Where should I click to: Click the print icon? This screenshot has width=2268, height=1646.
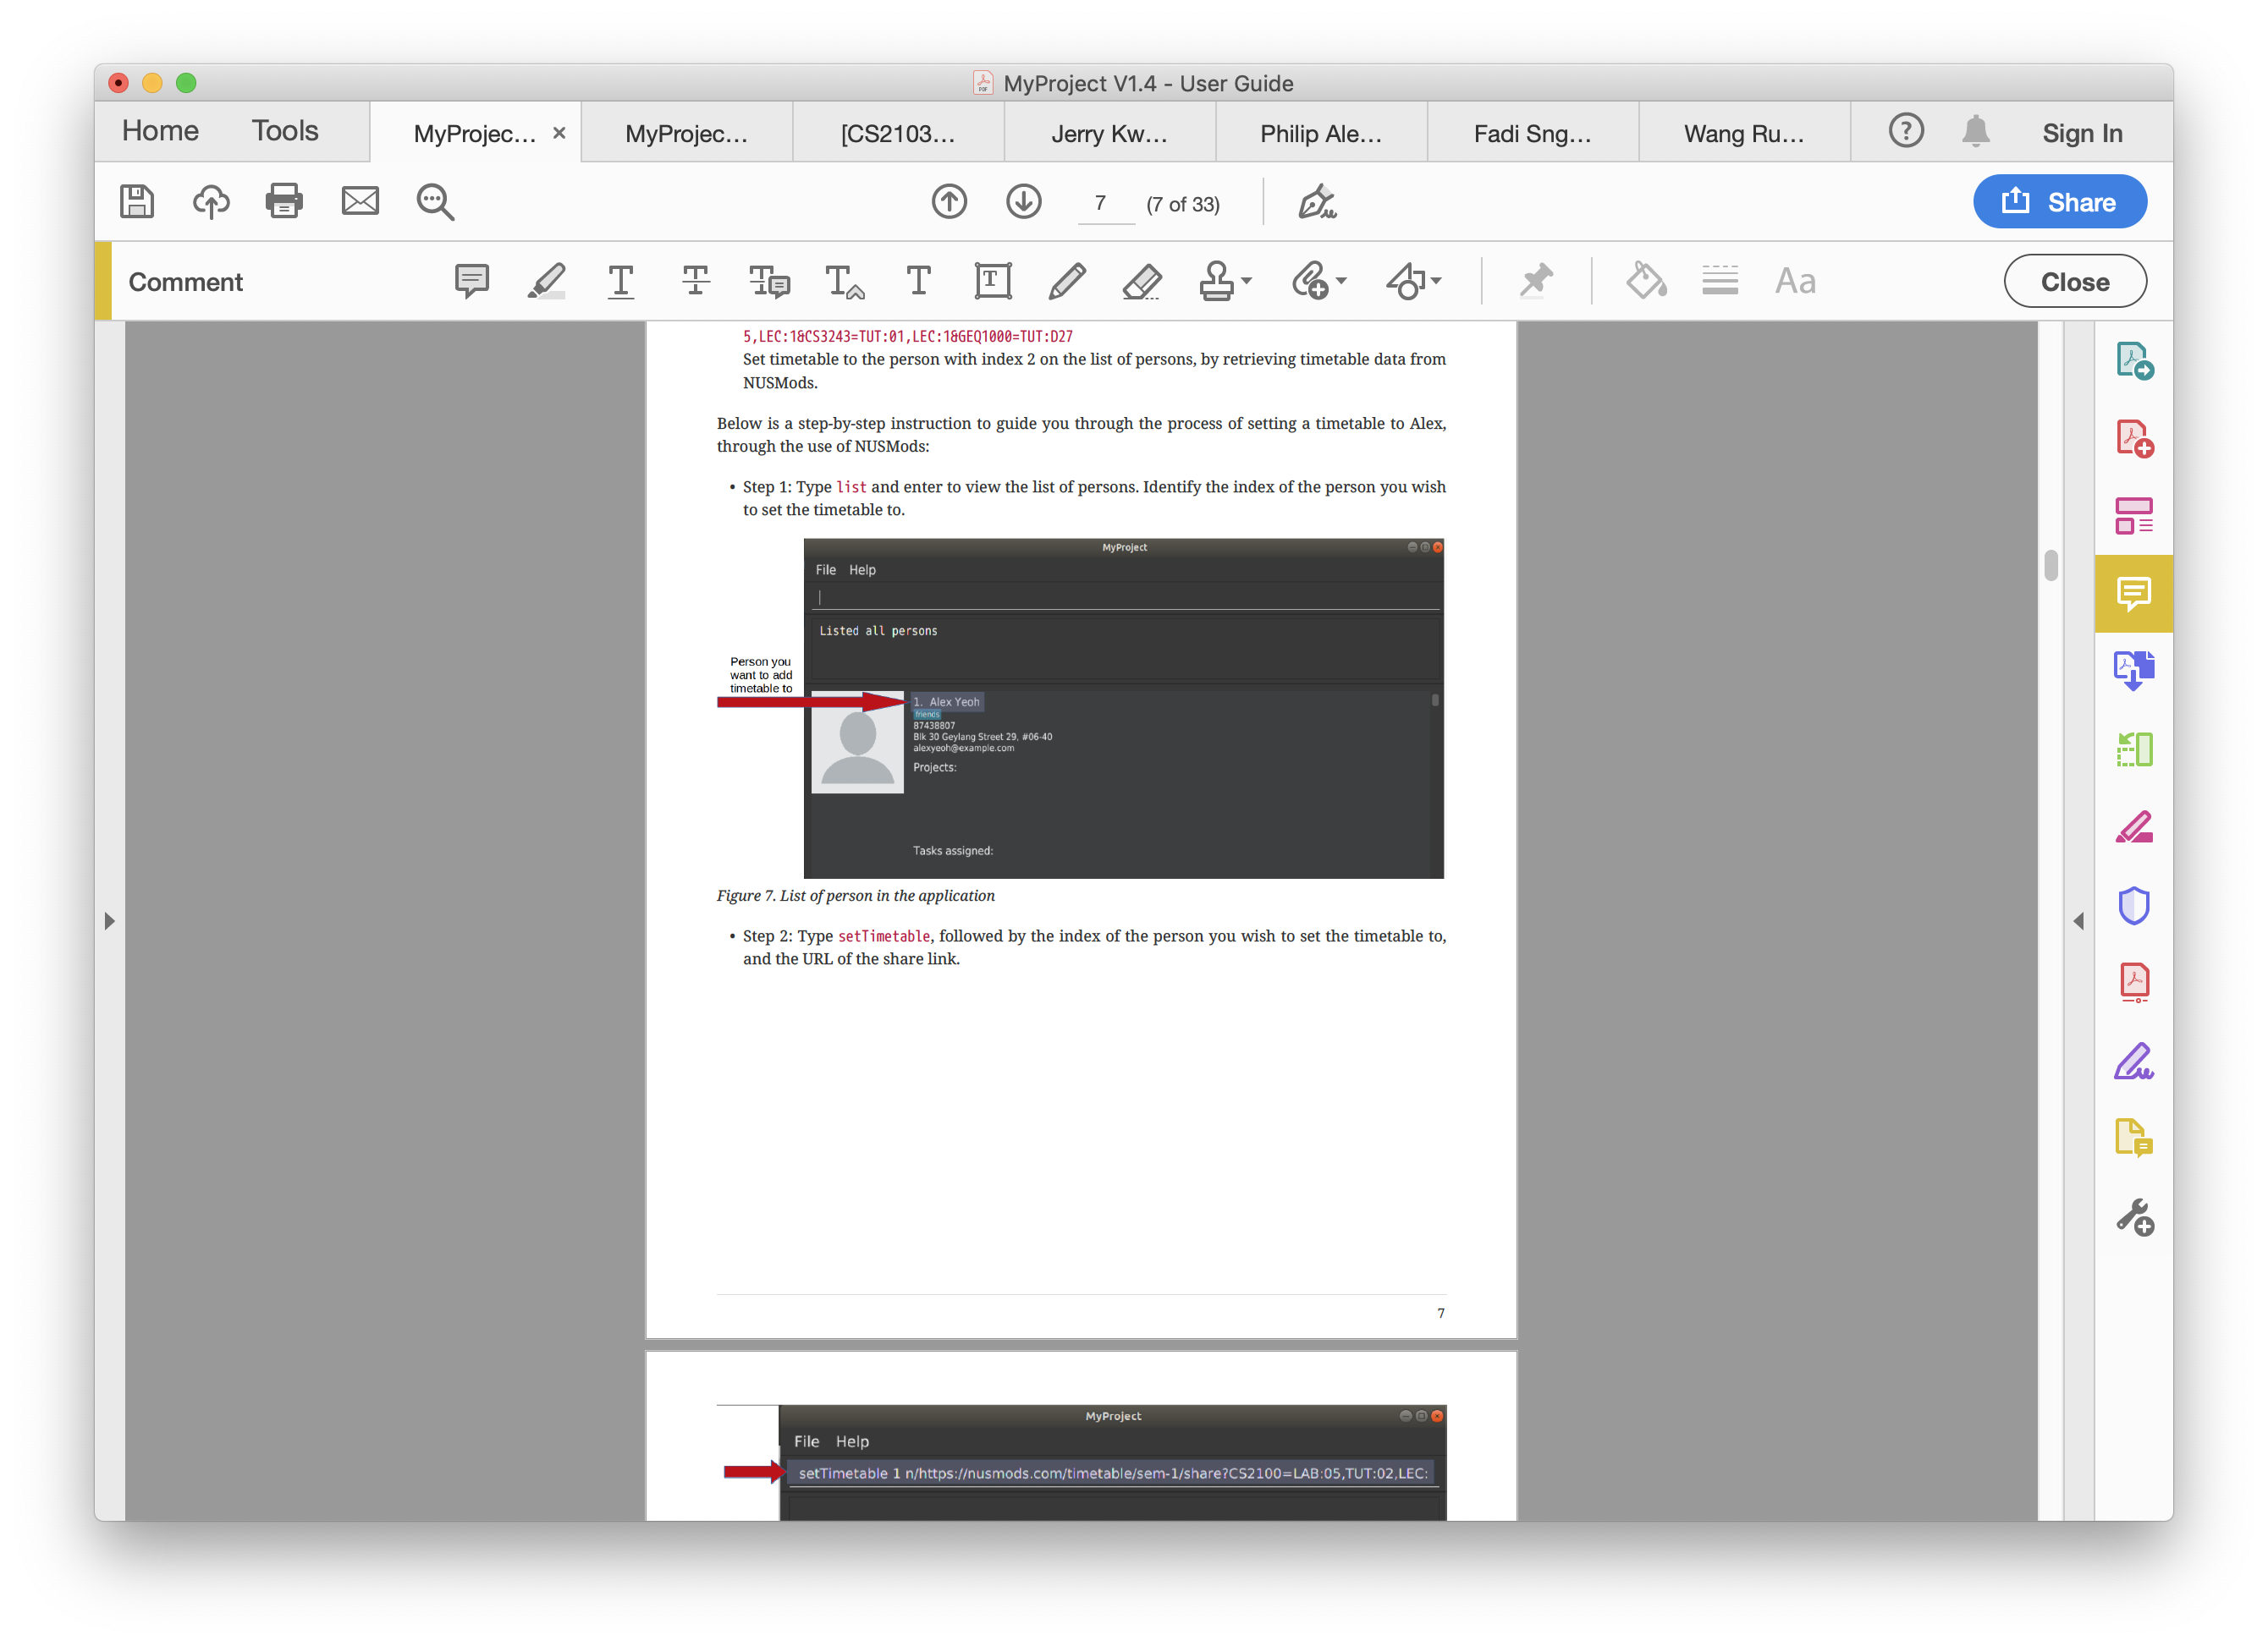(284, 202)
